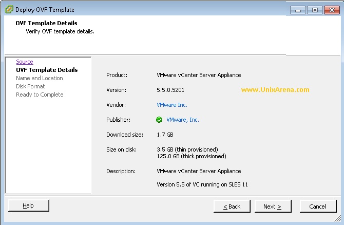Select Name and Location wizard step
This screenshot has height=225, width=344.
[x=40, y=78]
